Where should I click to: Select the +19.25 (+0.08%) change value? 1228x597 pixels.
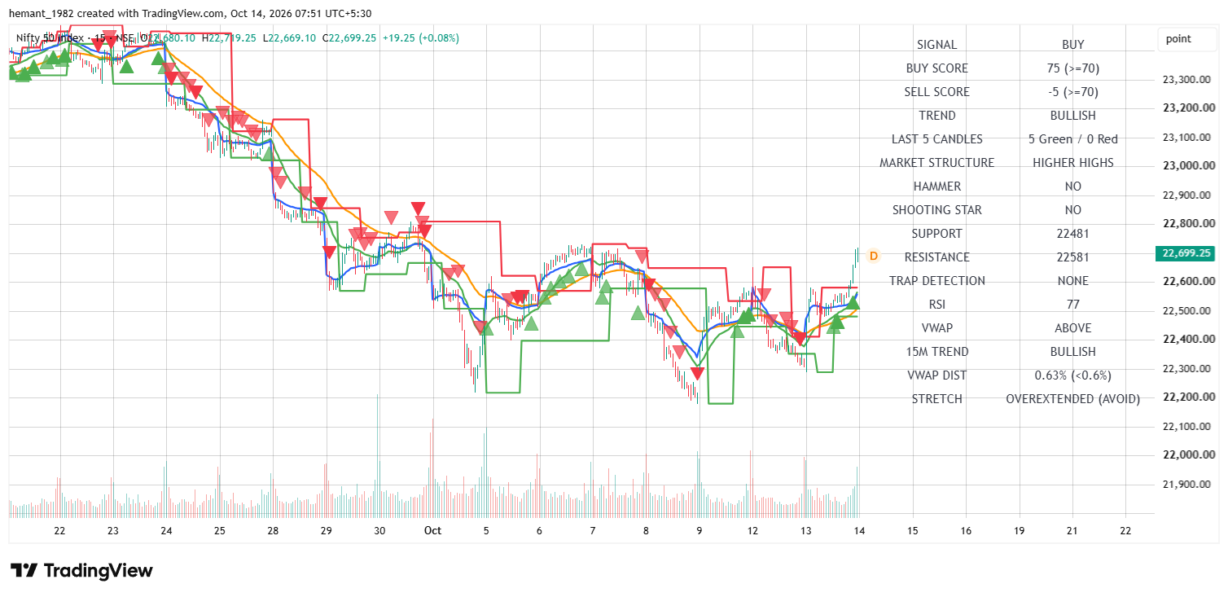click(x=421, y=37)
